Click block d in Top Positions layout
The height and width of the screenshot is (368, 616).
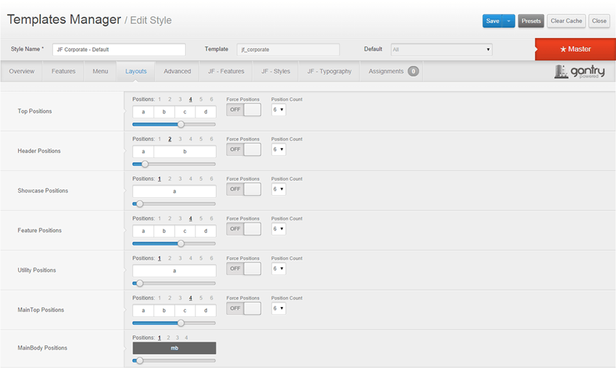point(206,112)
